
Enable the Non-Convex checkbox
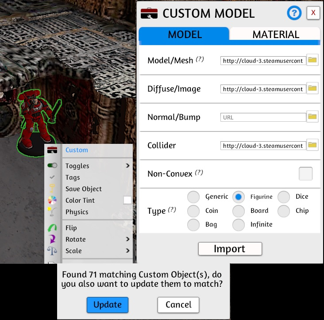click(305, 174)
